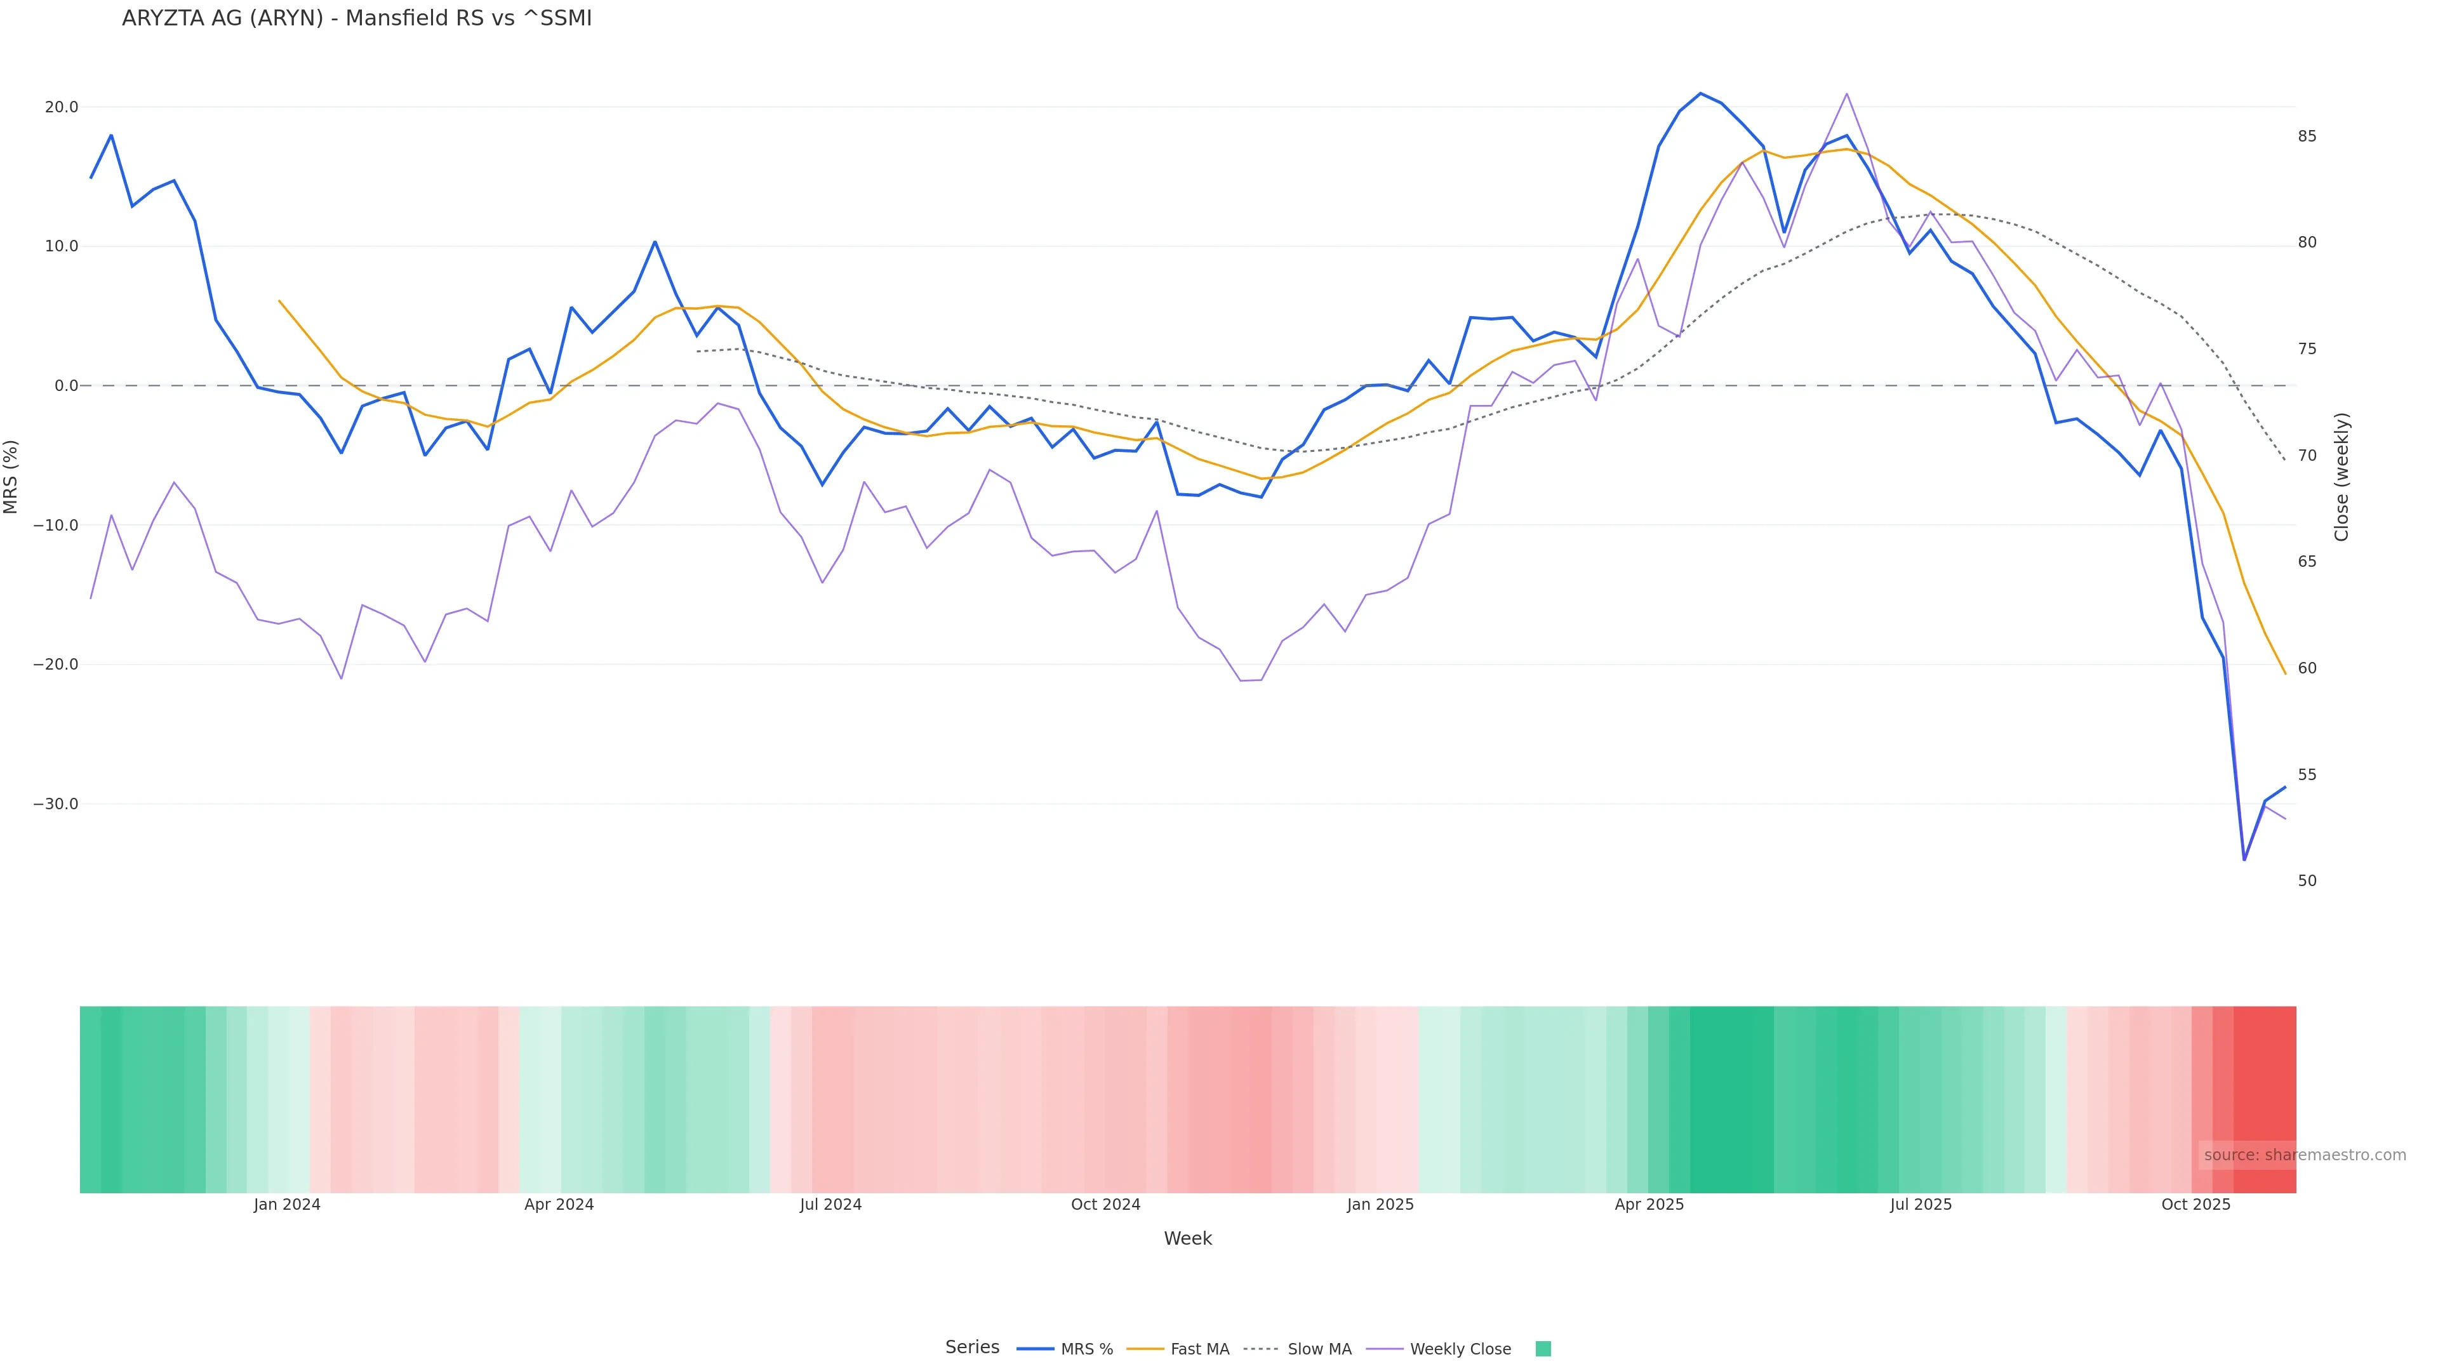Click the 20.0 left axis tick label
This screenshot has height=1371, width=2438.
62,107
